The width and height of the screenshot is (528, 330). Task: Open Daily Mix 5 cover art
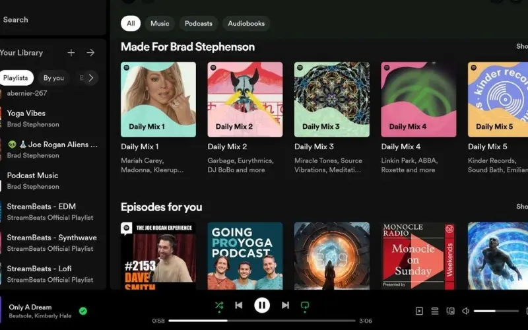coord(498,100)
